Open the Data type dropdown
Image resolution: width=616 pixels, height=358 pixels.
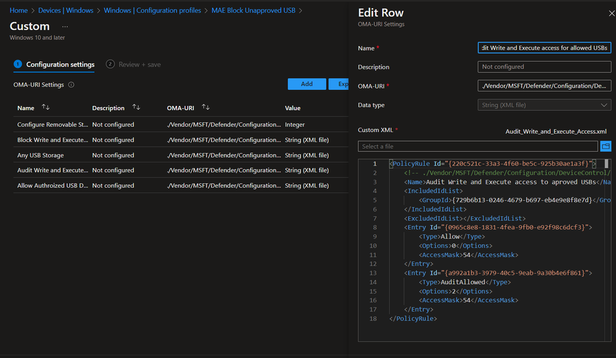544,105
